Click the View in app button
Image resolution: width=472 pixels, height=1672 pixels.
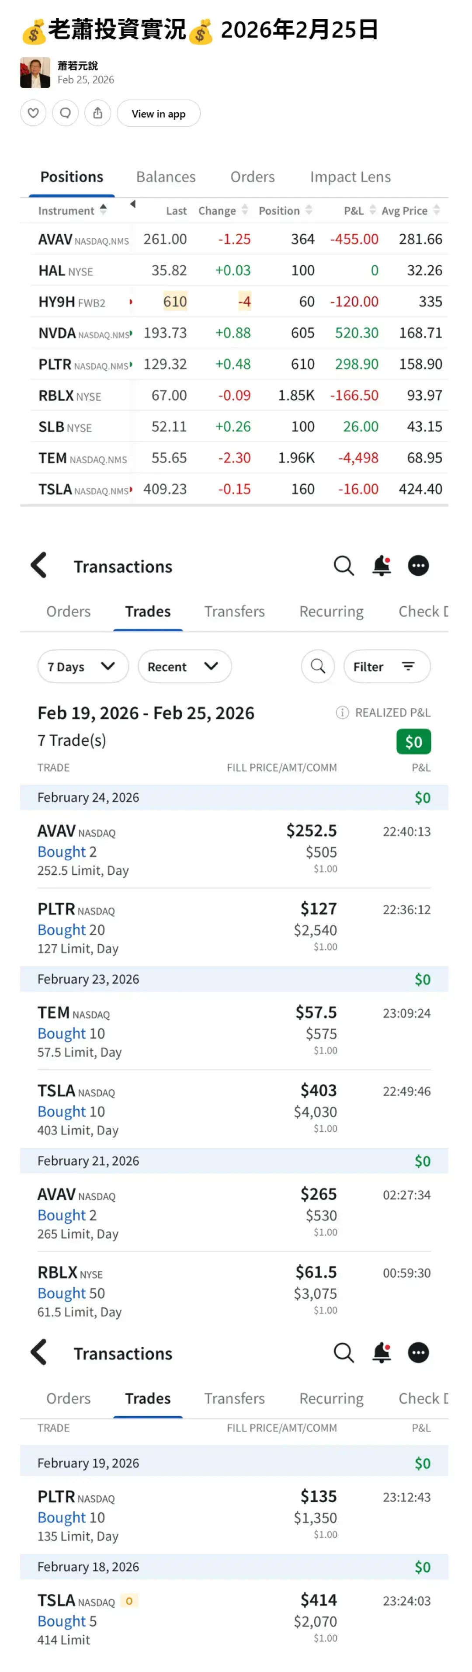click(158, 114)
